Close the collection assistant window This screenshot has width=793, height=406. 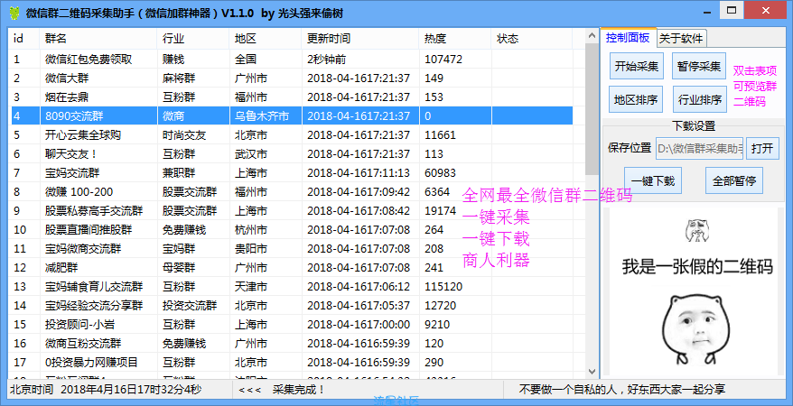(766, 10)
